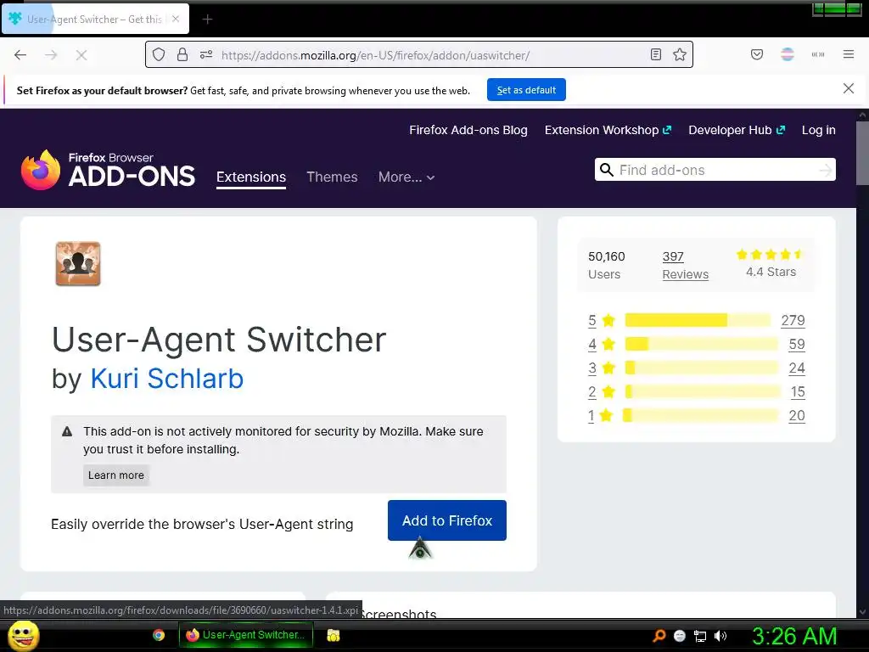This screenshot has width=869, height=652.
Task: Launch Chrome from the taskbar
Action: coord(159,635)
